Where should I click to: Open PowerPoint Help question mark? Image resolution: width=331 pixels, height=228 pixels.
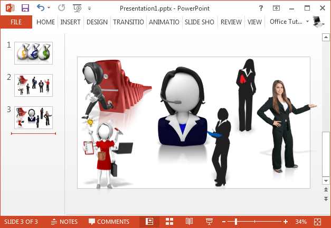coord(261,8)
